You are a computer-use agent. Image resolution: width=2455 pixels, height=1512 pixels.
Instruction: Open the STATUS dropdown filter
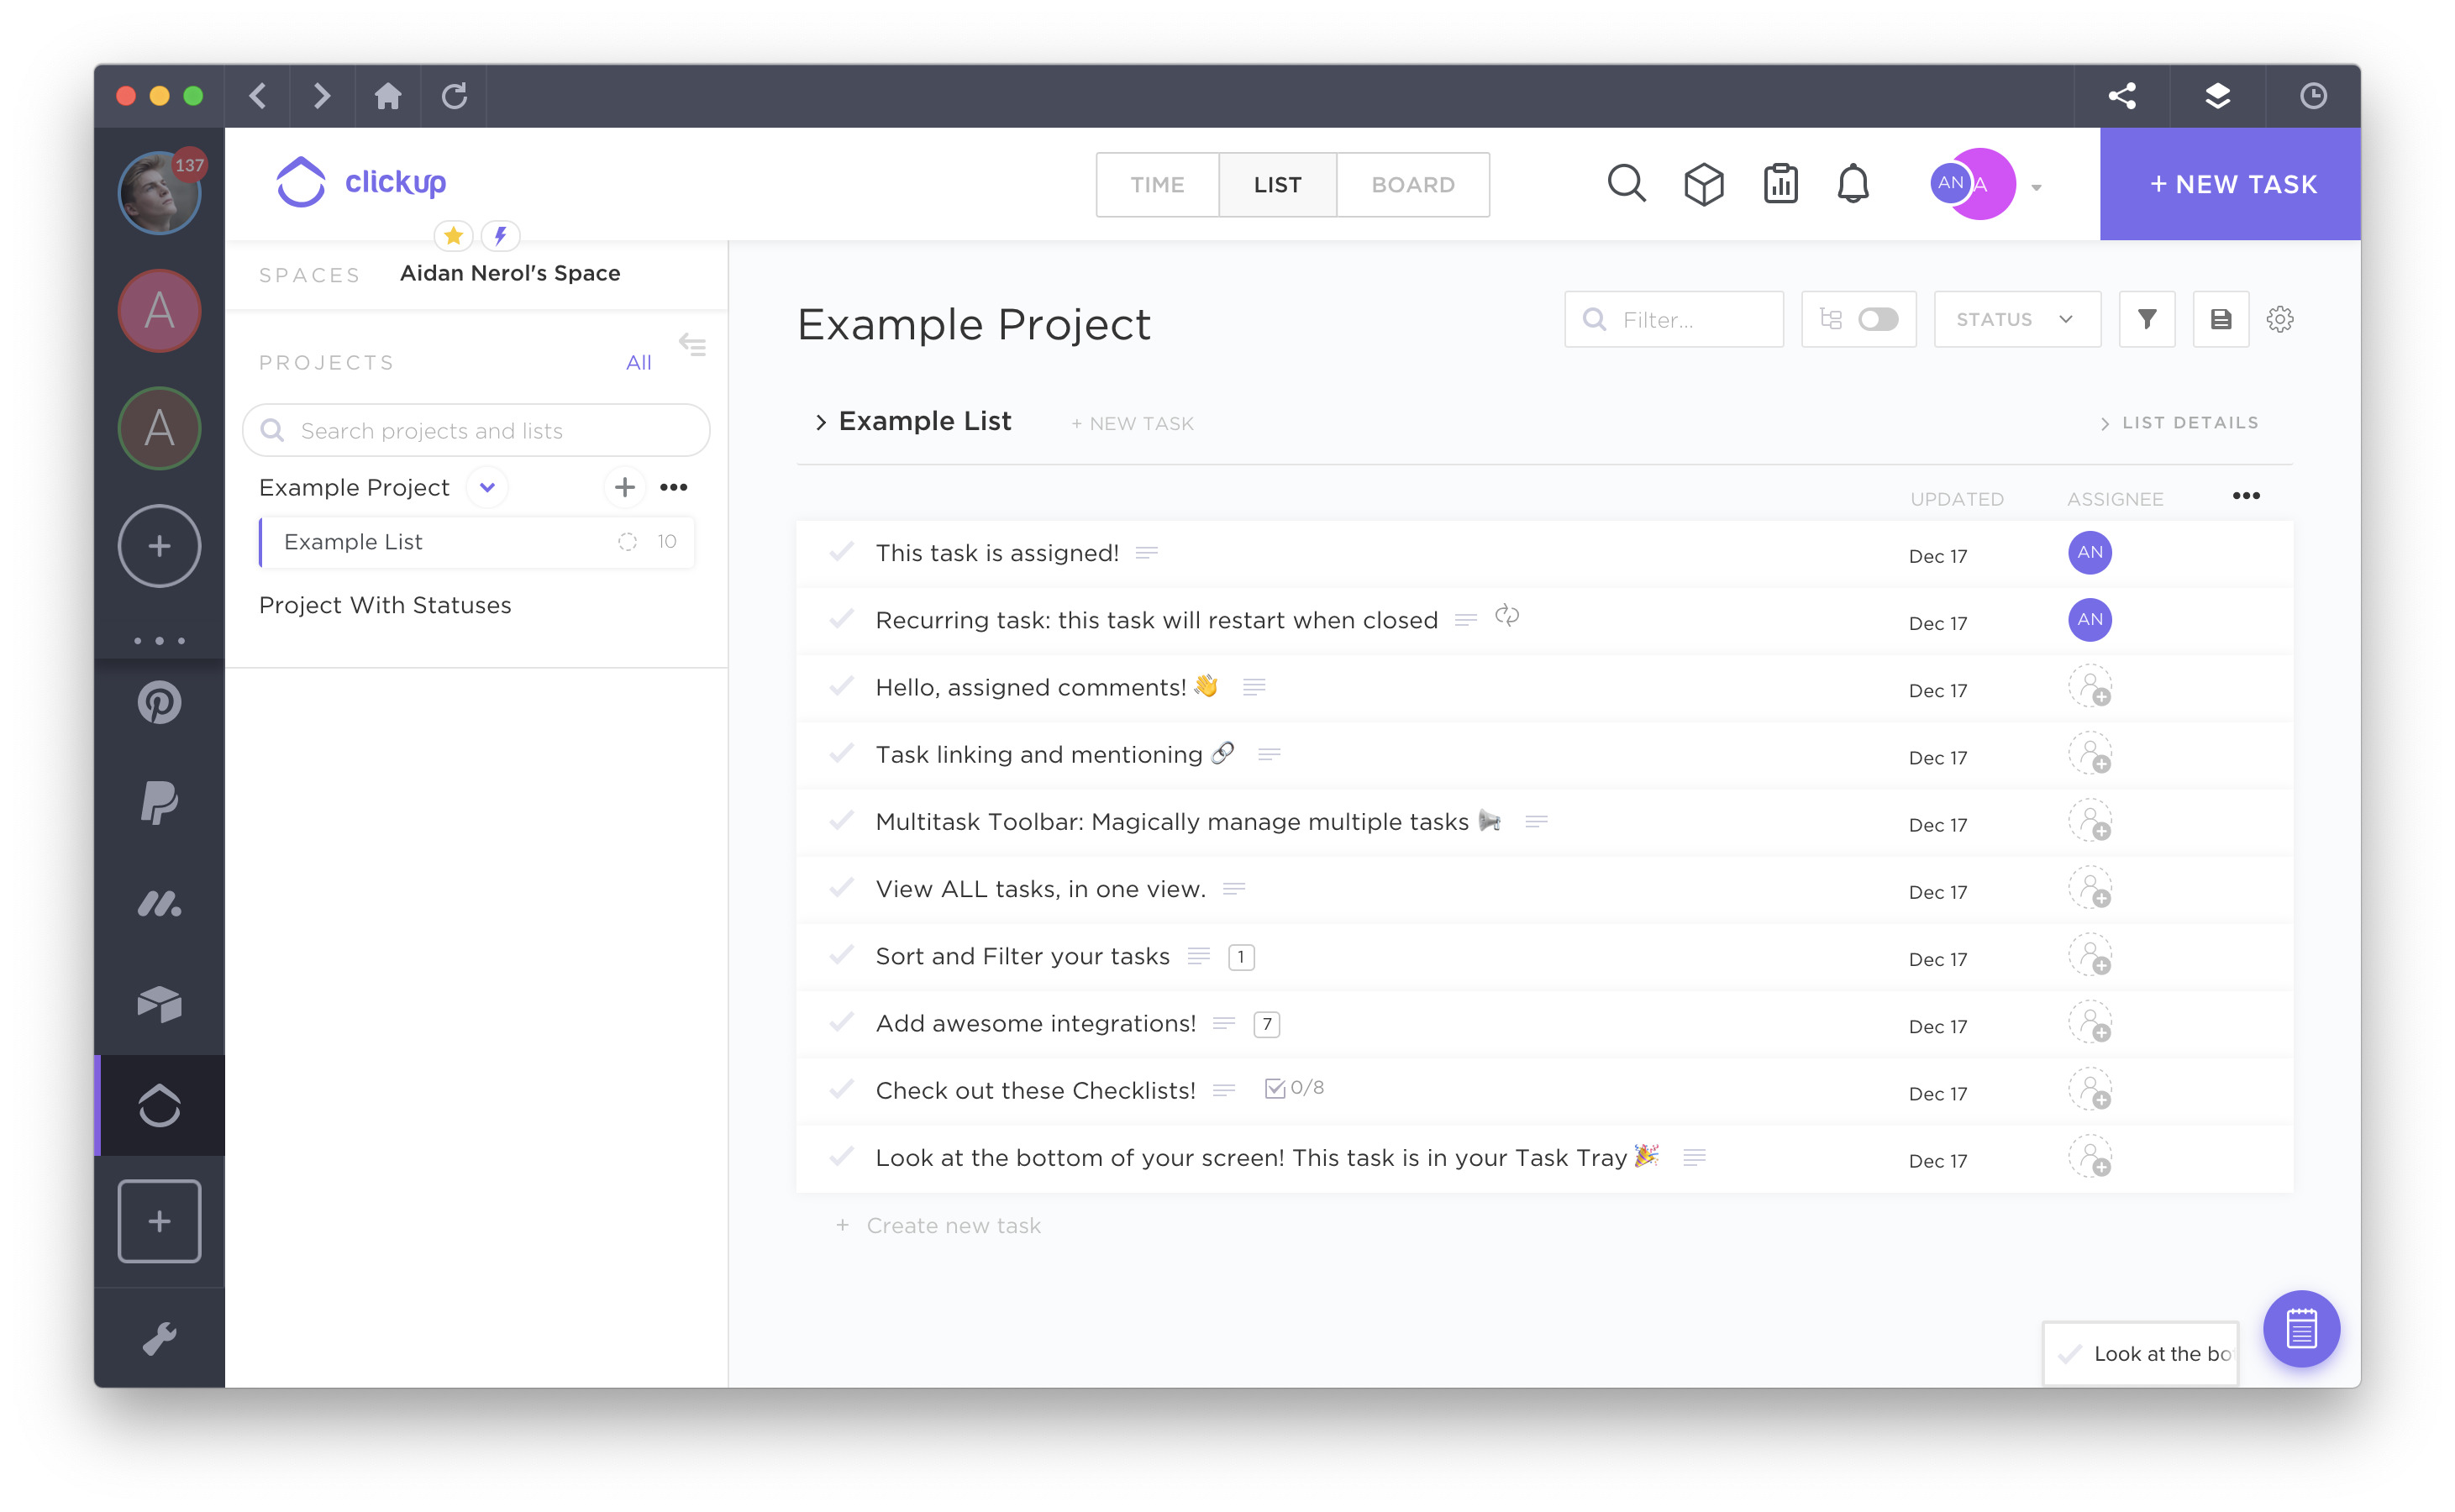click(2015, 319)
